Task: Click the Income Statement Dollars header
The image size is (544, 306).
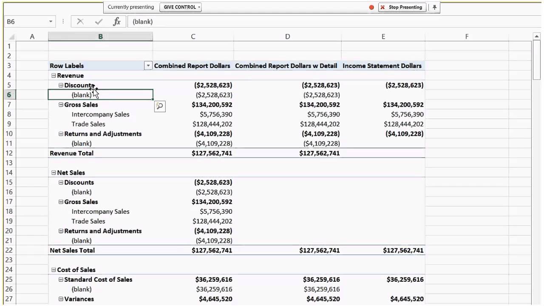Action: tap(382, 66)
